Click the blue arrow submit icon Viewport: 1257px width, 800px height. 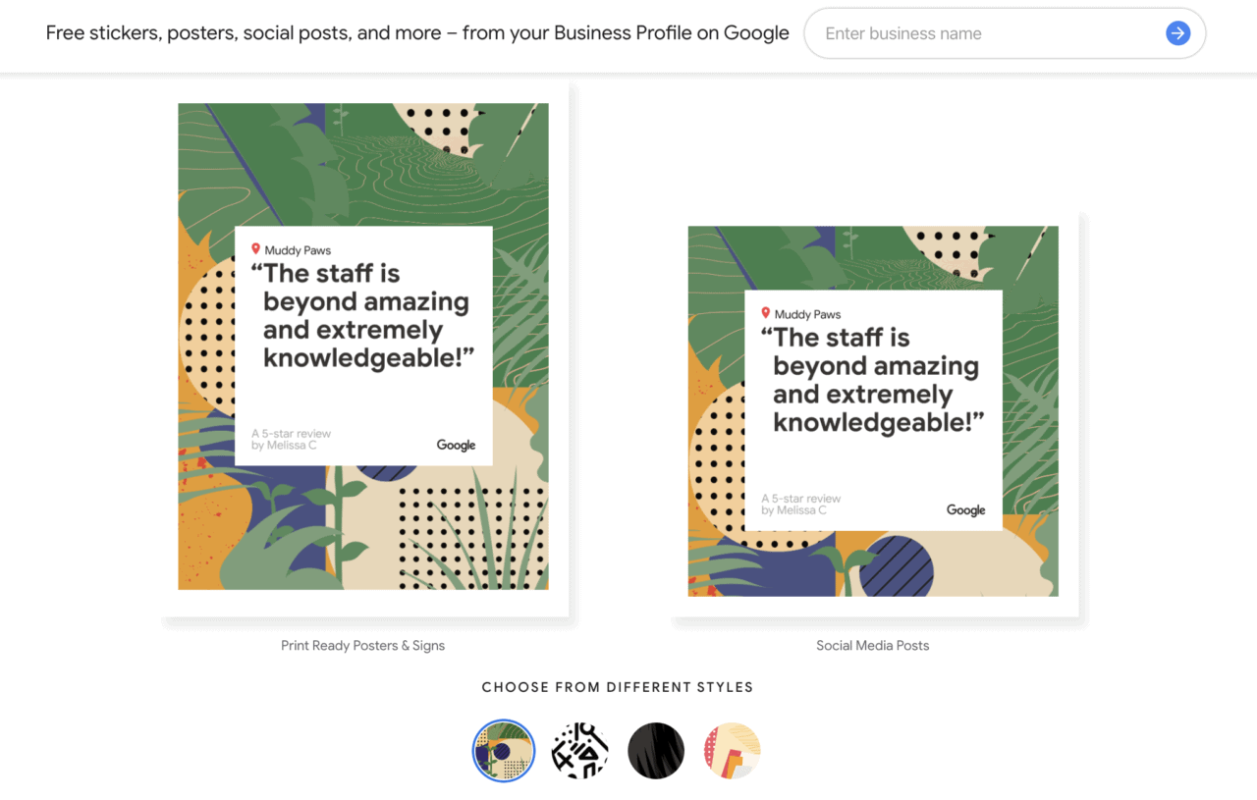point(1176,32)
